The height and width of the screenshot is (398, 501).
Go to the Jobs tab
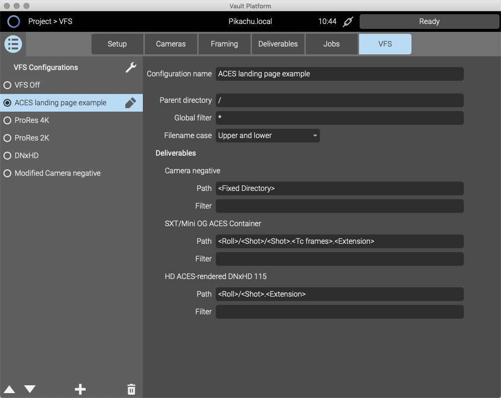[331, 44]
